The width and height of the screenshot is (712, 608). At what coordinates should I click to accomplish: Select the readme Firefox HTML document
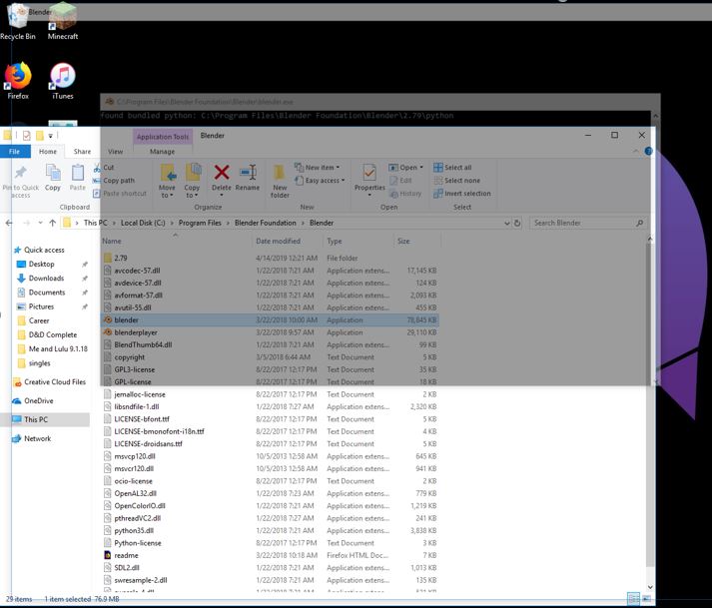click(x=270, y=555)
